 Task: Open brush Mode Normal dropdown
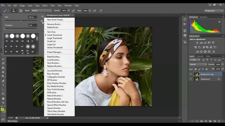pos(41,10)
